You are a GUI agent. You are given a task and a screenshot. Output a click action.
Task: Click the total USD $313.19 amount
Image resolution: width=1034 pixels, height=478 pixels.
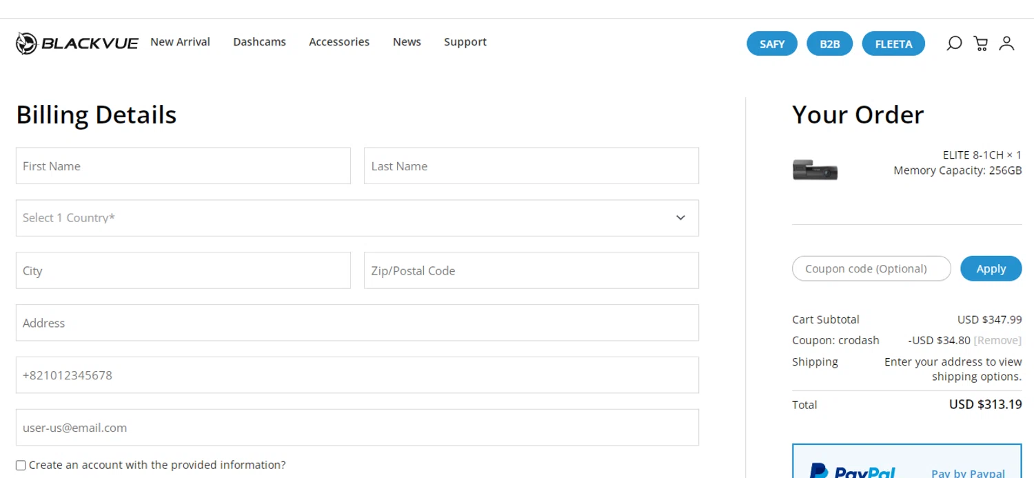click(985, 404)
